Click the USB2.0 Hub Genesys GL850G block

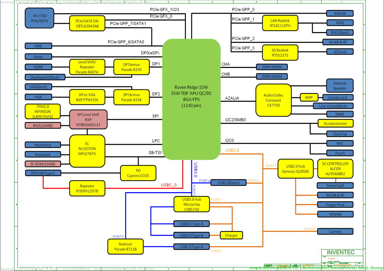point(295,169)
